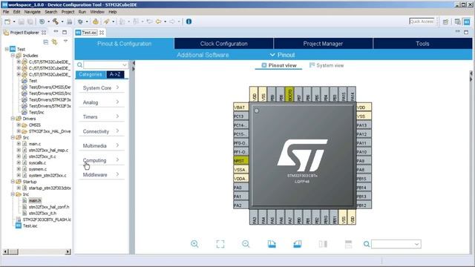Switch to the A->Z list view

point(115,74)
